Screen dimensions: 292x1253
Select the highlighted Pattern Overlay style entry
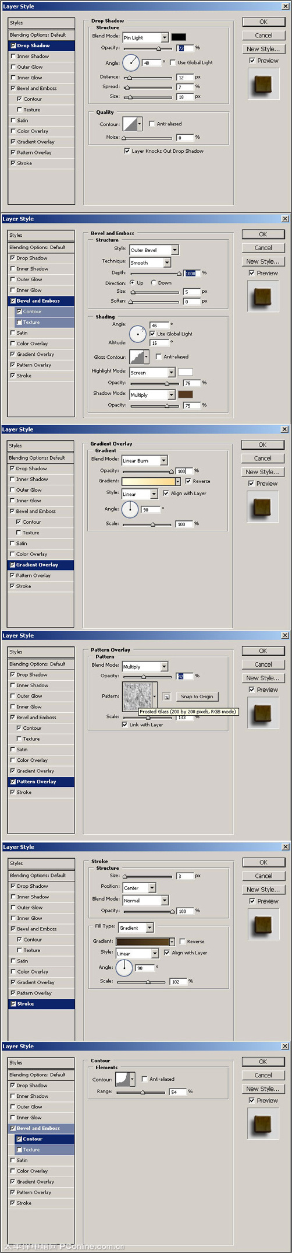pos(41,782)
